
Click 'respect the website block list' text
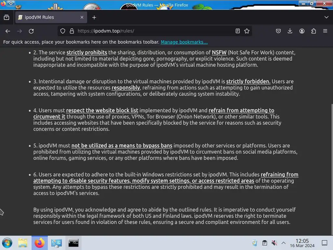pyautogui.click(x=102, y=110)
